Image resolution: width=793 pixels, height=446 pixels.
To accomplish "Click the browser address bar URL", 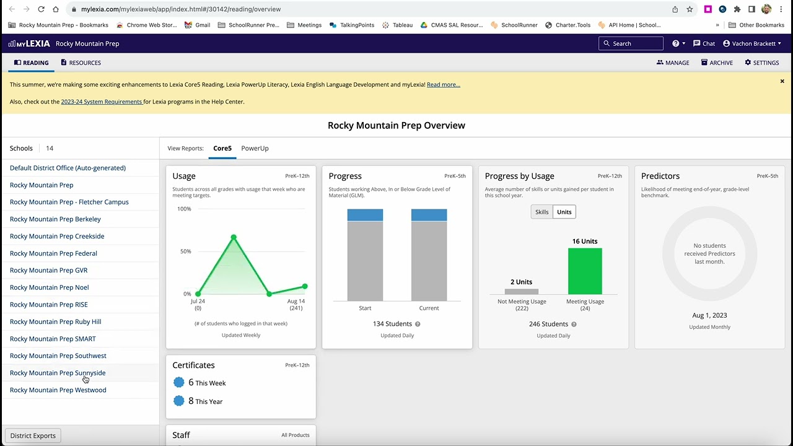I will pos(181,9).
